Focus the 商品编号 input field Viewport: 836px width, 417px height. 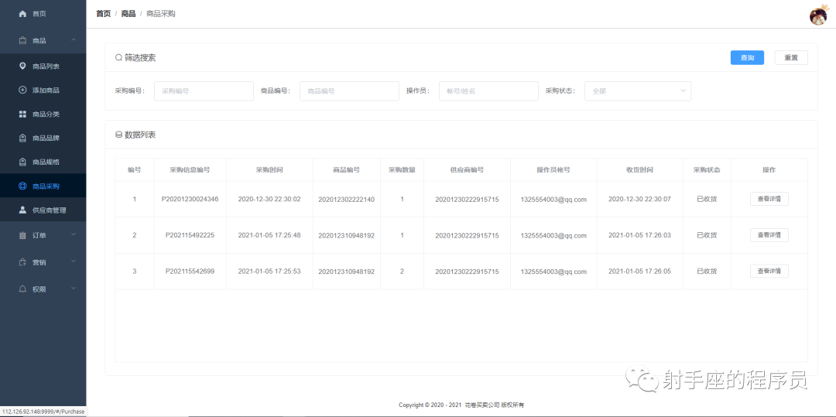[349, 91]
